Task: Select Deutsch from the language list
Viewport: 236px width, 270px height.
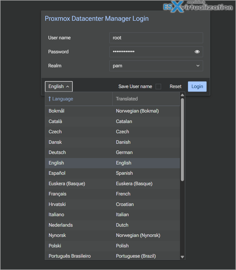Action: [x=57, y=152]
